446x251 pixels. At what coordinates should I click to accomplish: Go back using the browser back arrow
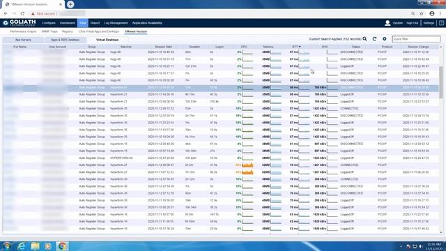coord(6,13)
